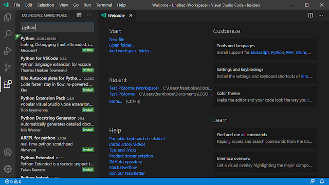Select the Welcome editor tab
Screen dimensions: 329x185
tap(116, 15)
